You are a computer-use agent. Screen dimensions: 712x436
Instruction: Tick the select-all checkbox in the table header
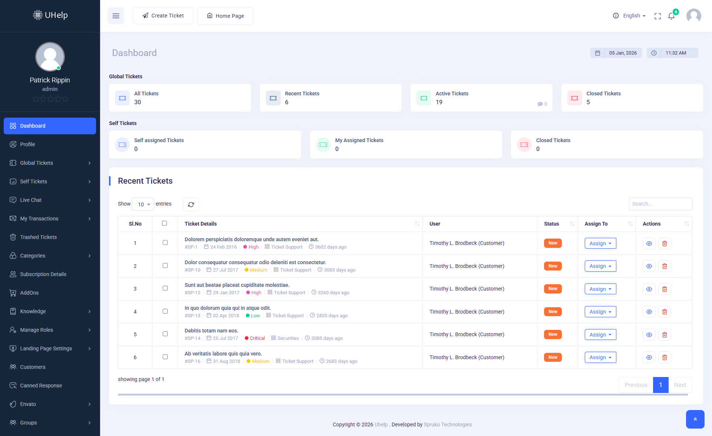point(165,223)
